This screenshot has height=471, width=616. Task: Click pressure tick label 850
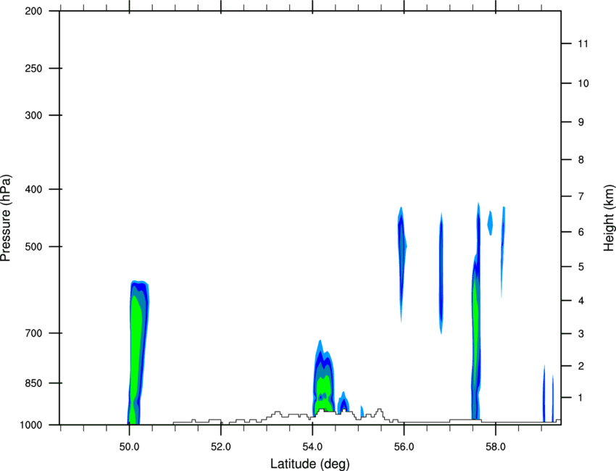[33, 383]
